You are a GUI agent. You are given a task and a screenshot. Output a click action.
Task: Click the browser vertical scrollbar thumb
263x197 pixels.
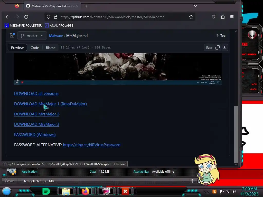pyautogui.click(x=236, y=134)
